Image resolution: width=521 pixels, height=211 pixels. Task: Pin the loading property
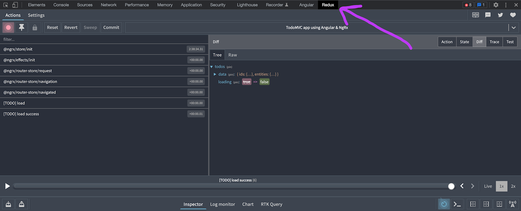pyautogui.click(x=236, y=82)
